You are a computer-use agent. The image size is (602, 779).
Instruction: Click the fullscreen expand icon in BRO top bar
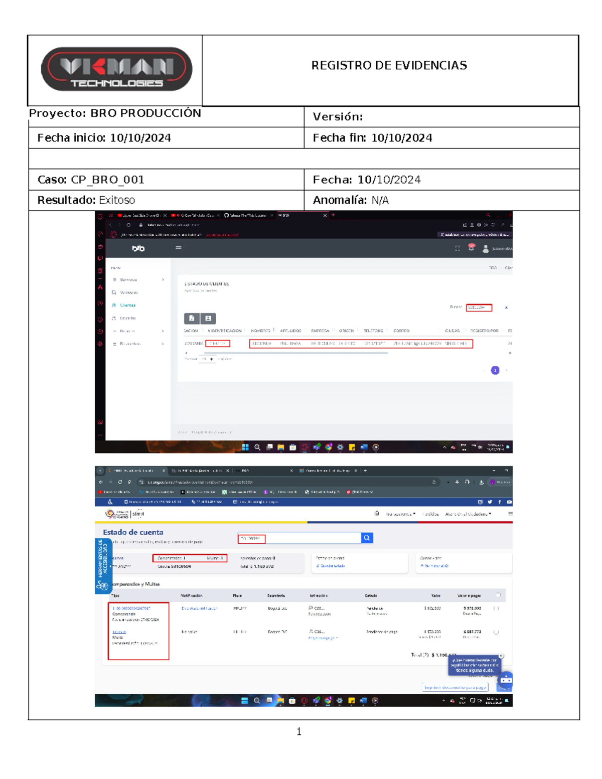pos(458,247)
